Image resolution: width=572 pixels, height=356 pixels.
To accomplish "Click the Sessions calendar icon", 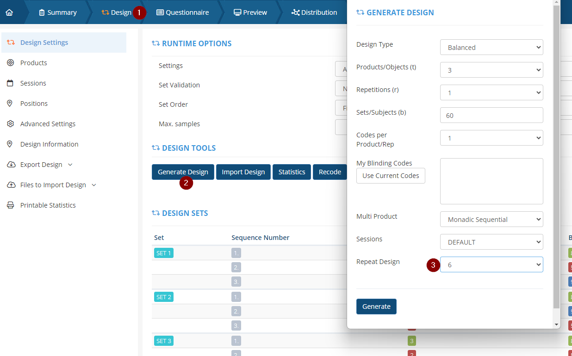I will pyautogui.click(x=10, y=83).
